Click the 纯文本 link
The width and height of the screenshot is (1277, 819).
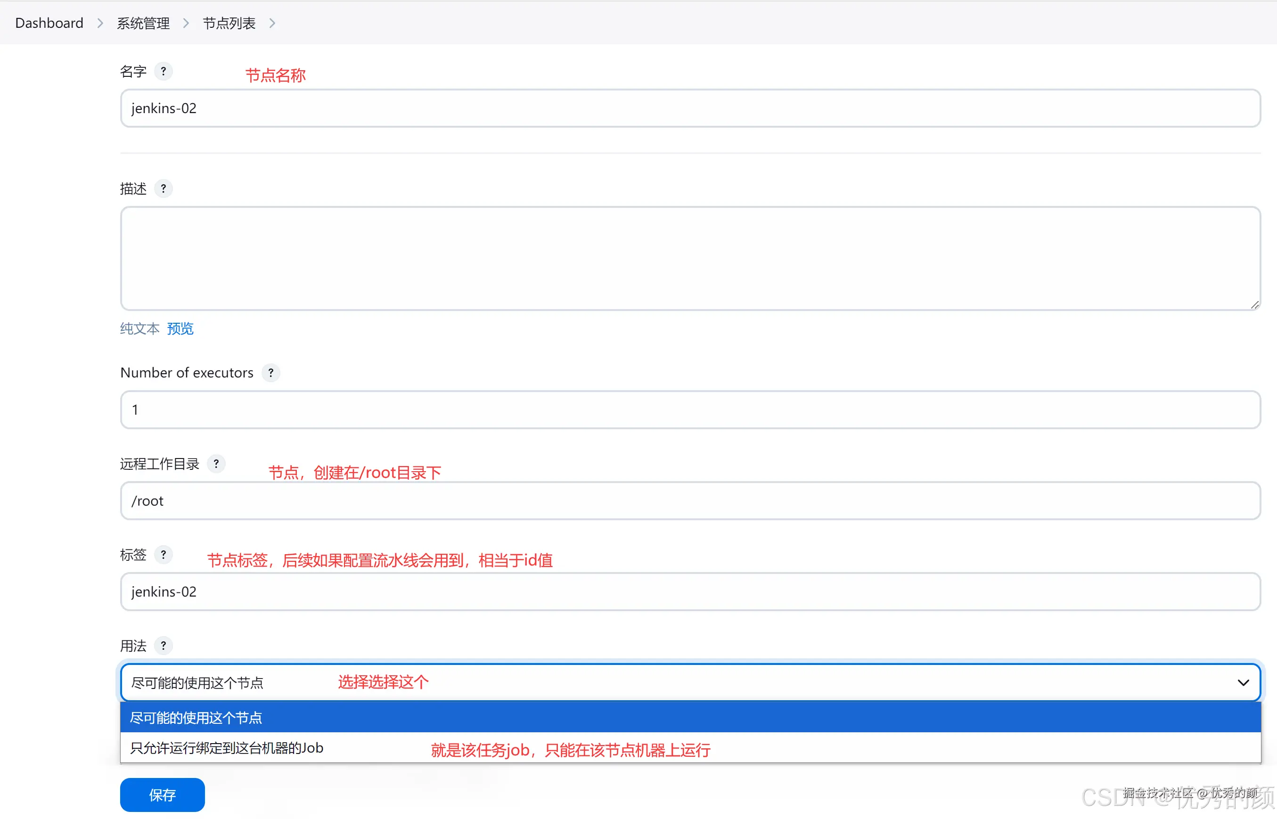139,328
